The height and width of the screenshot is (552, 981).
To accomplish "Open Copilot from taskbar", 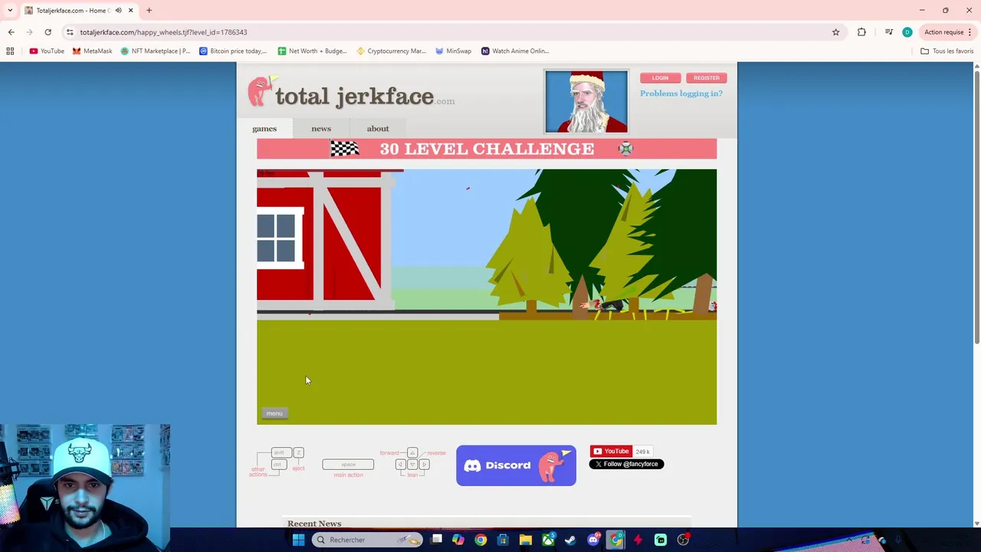I will pyautogui.click(x=458, y=540).
